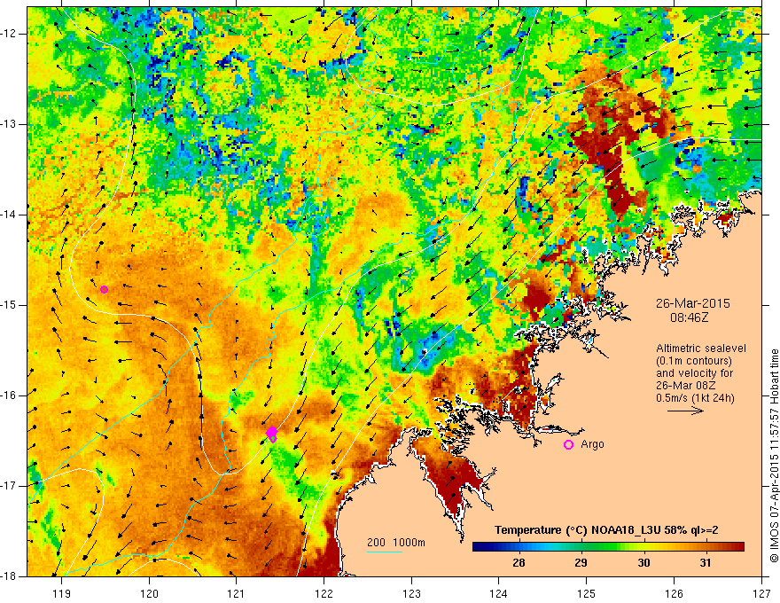
Task: Click the longitude axis label '121'
Action: click(237, 593)
